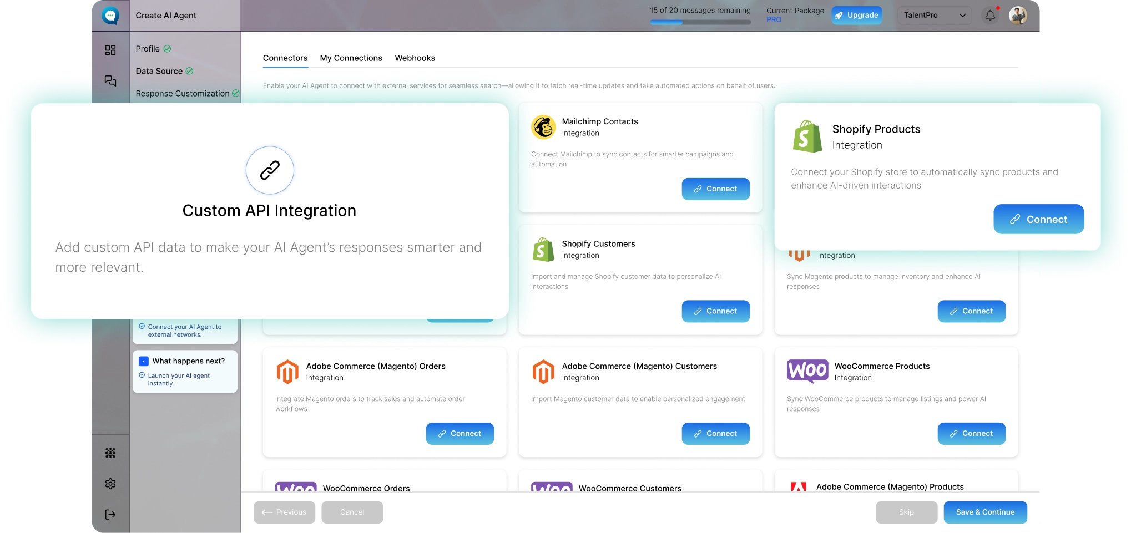Connect the Magento Customers integration

(x=716, y=434)
